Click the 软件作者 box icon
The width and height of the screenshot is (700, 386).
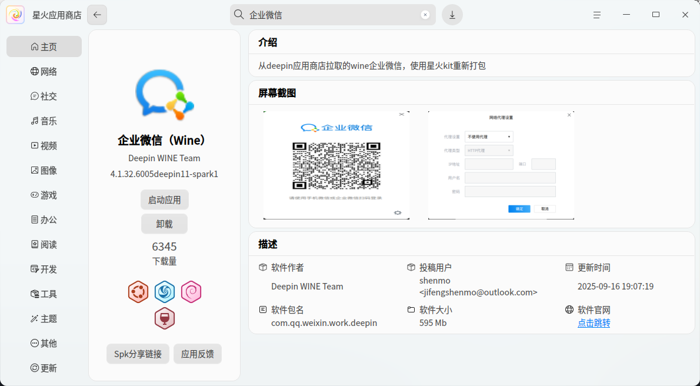[x=263, y=267]
